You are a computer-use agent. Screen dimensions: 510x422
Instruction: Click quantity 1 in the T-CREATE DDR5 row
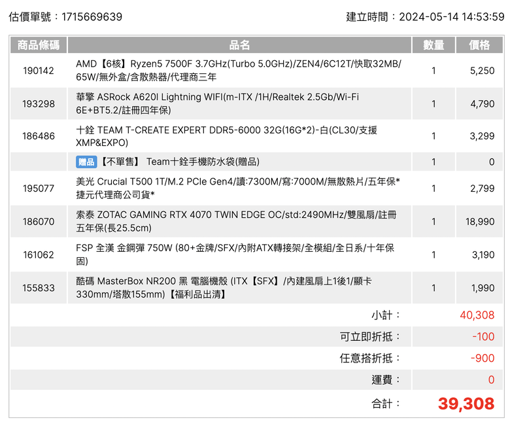tap(433, 136)
